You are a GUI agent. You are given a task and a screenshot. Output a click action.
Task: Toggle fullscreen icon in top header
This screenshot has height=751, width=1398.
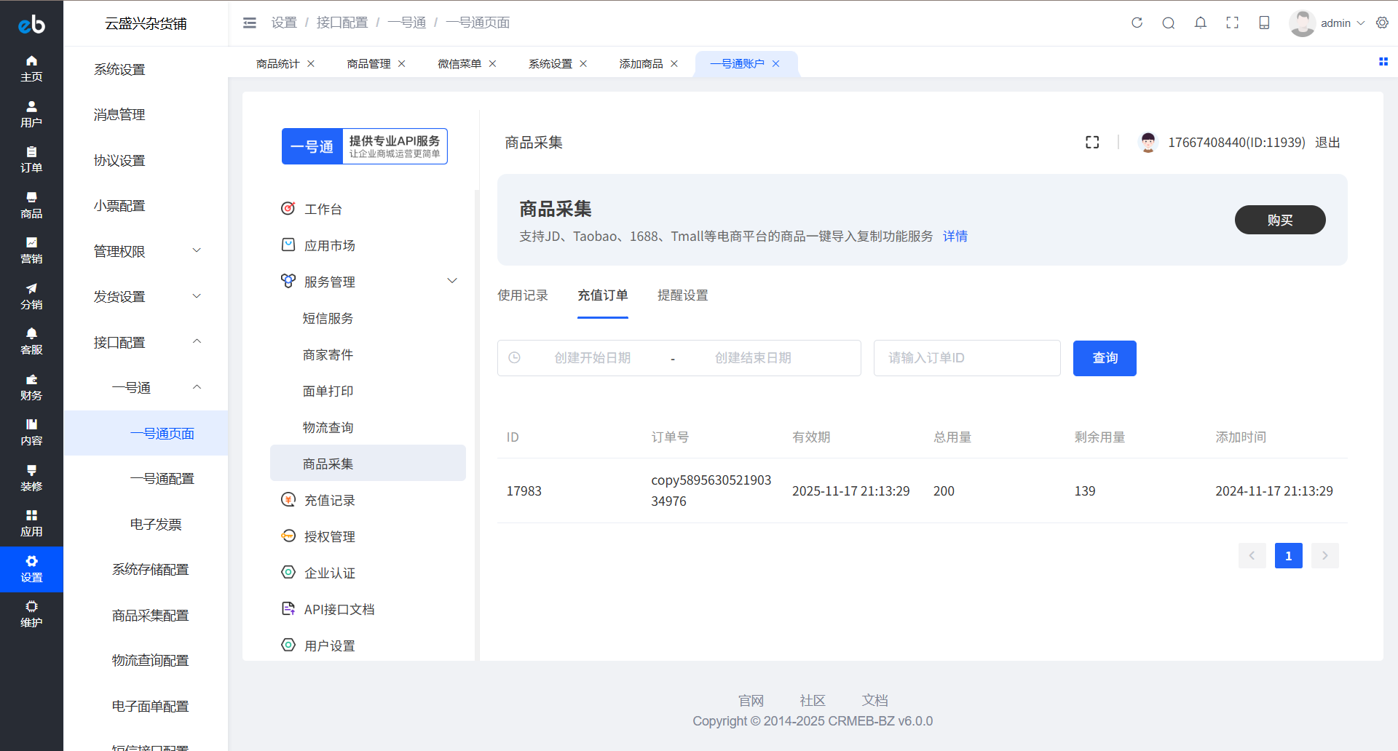pyautogui.click(x=1232, y=23)
